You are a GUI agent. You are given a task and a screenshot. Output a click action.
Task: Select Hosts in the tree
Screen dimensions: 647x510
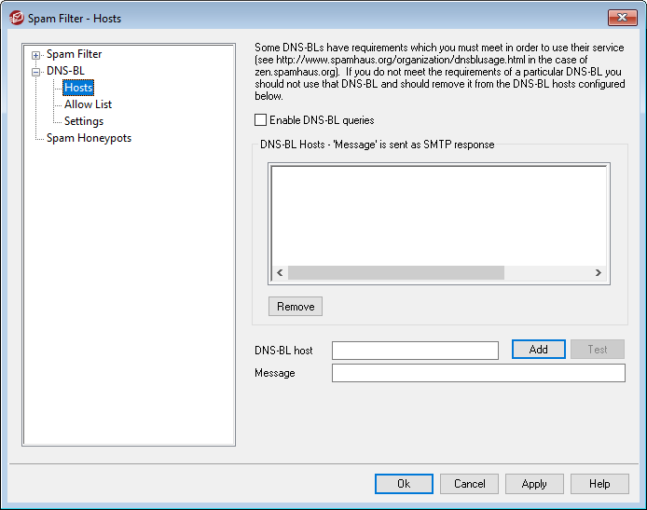78,88
